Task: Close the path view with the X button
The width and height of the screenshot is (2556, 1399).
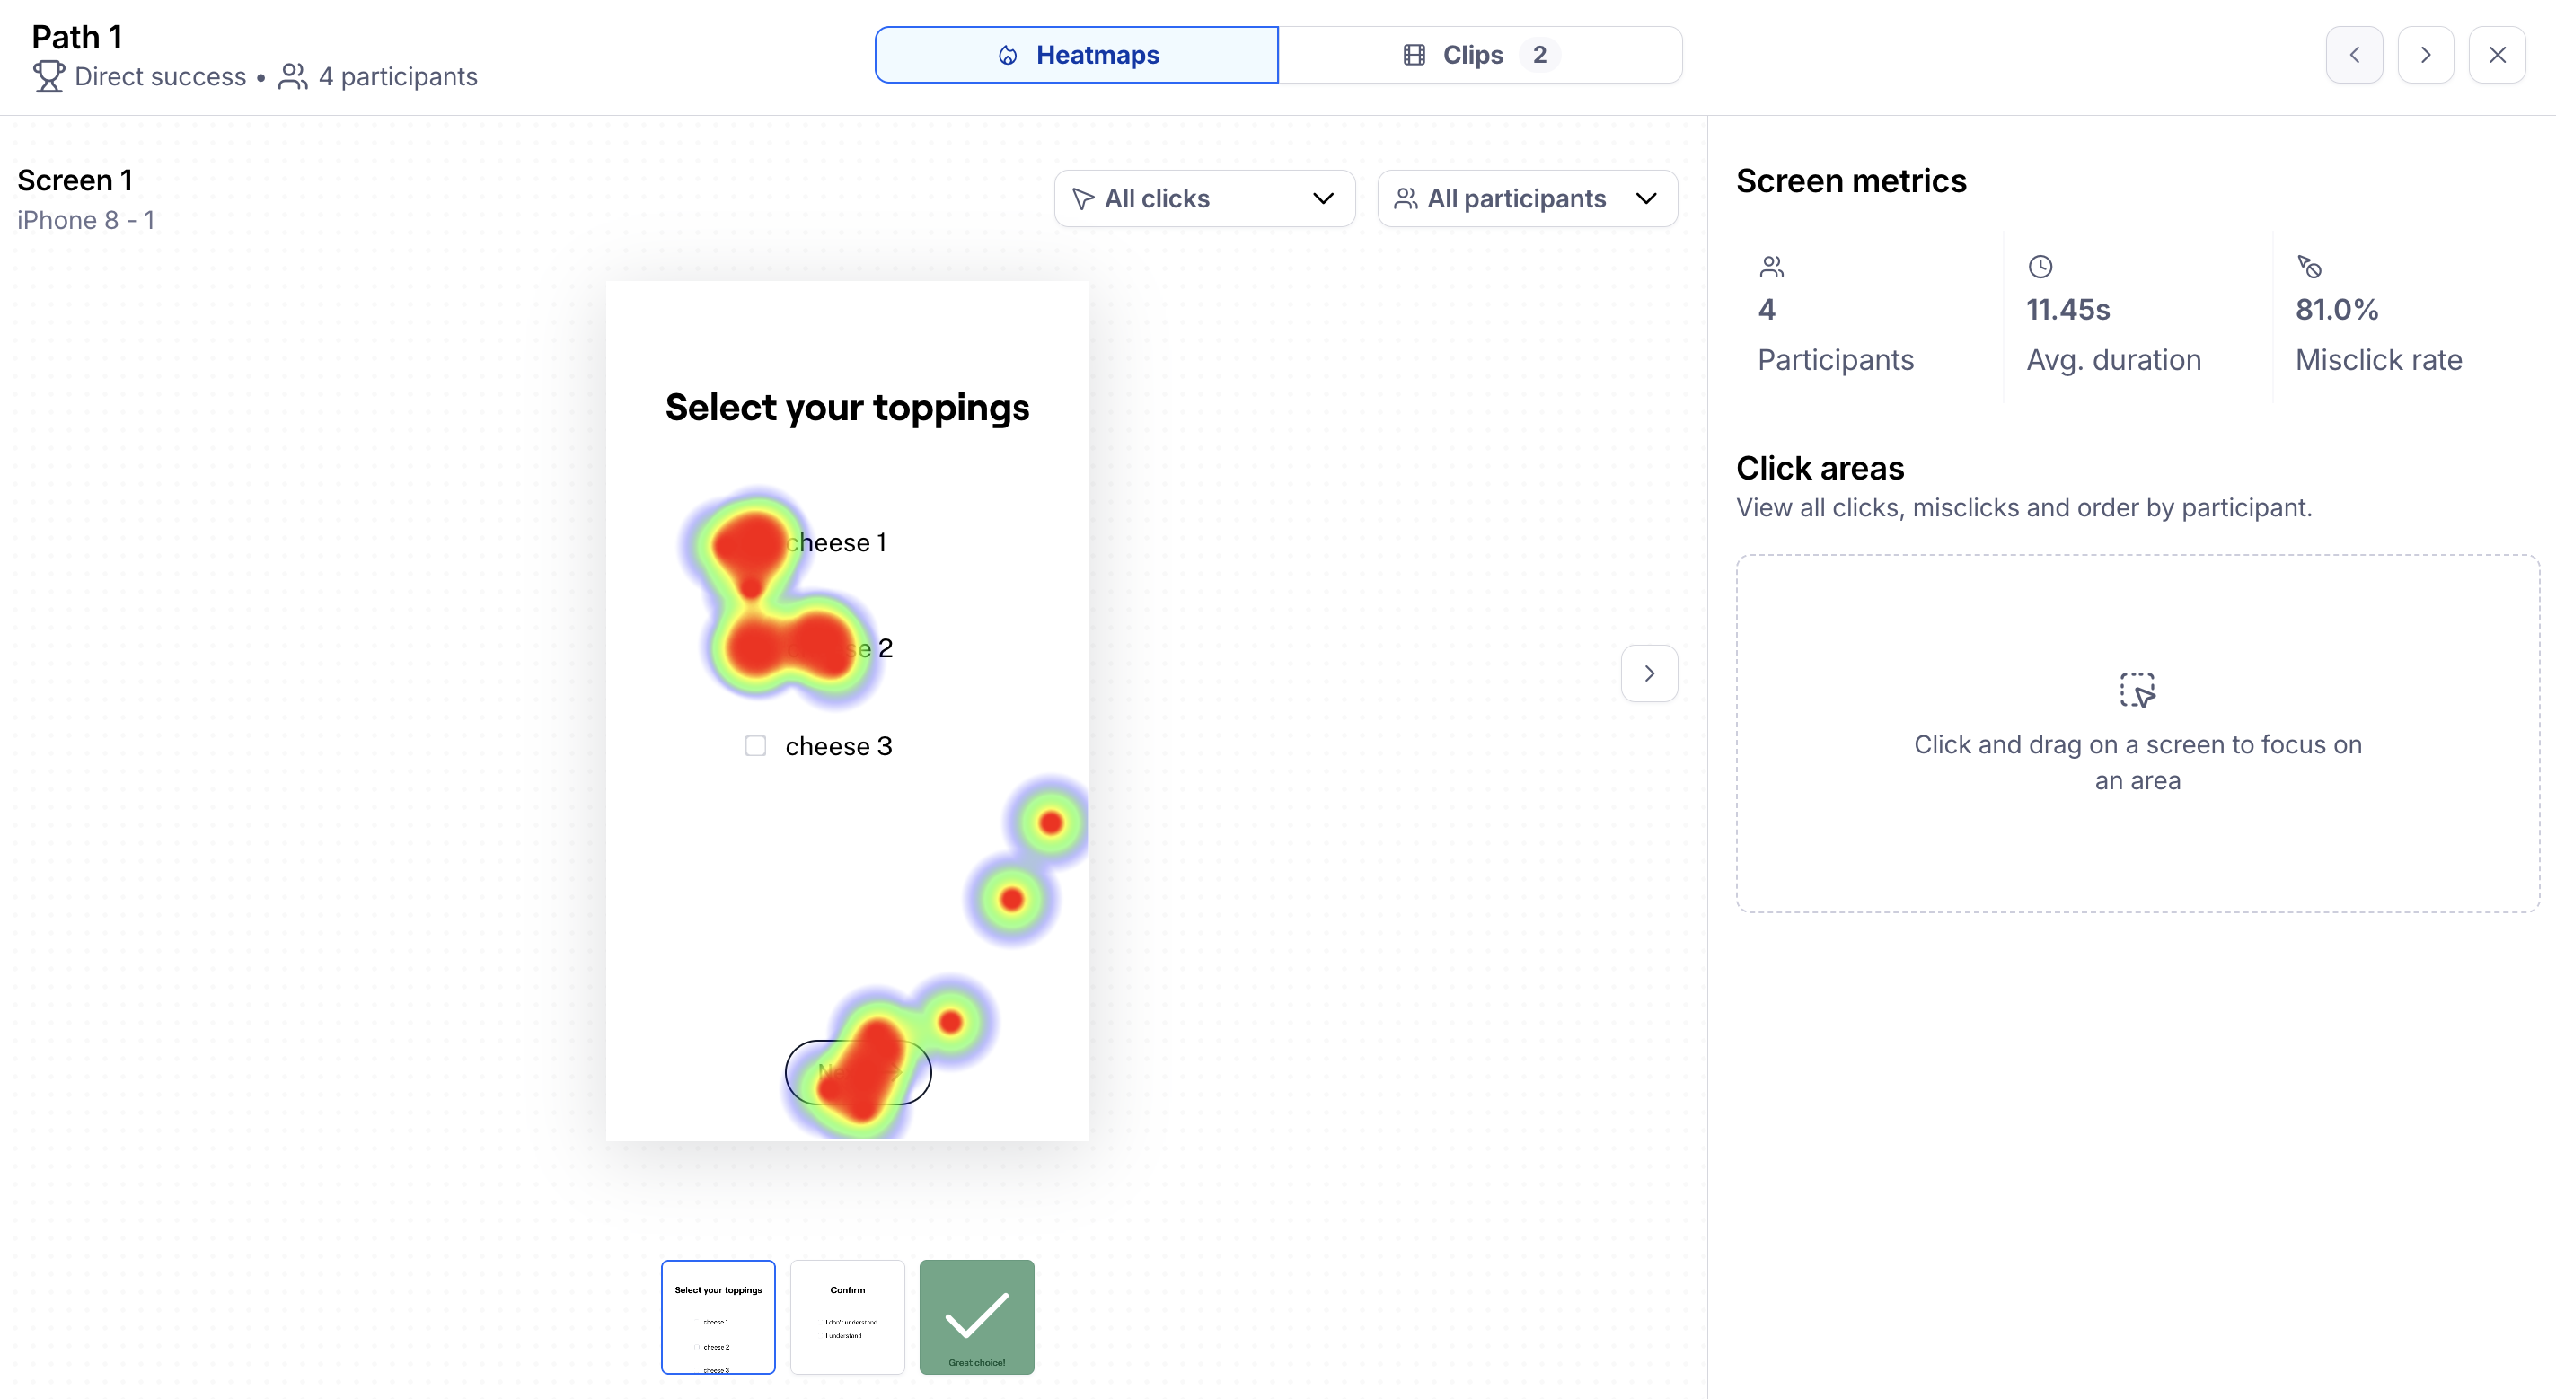Action: click(2497, 56)
